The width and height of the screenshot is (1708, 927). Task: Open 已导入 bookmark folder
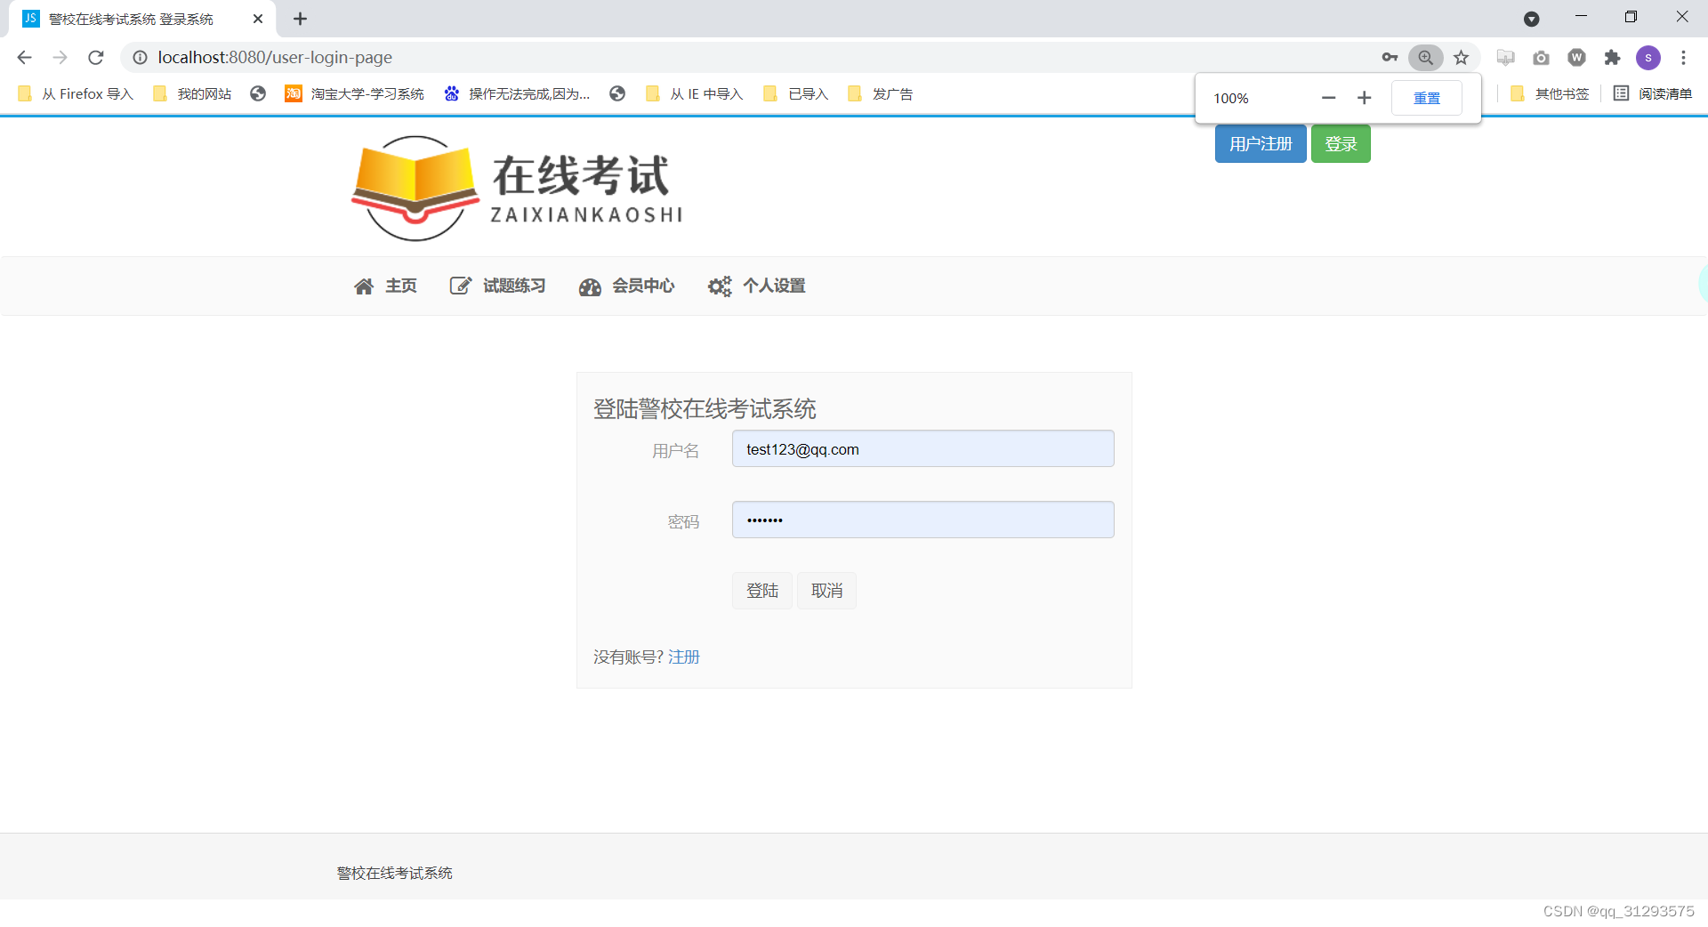pyautogui.click(x=796, y=94)
